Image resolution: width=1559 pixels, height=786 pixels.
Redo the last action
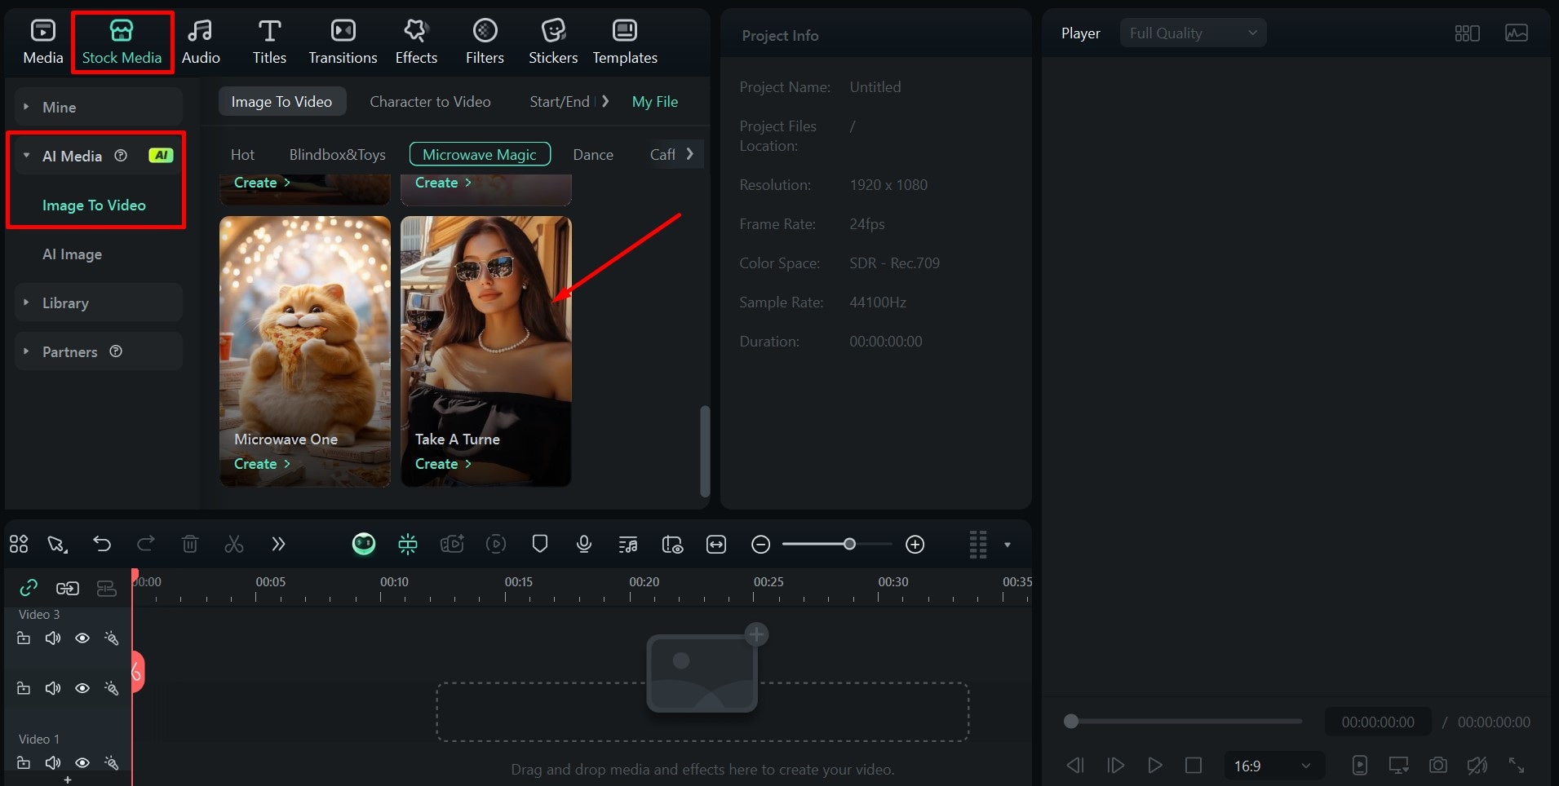click(146, 544)
